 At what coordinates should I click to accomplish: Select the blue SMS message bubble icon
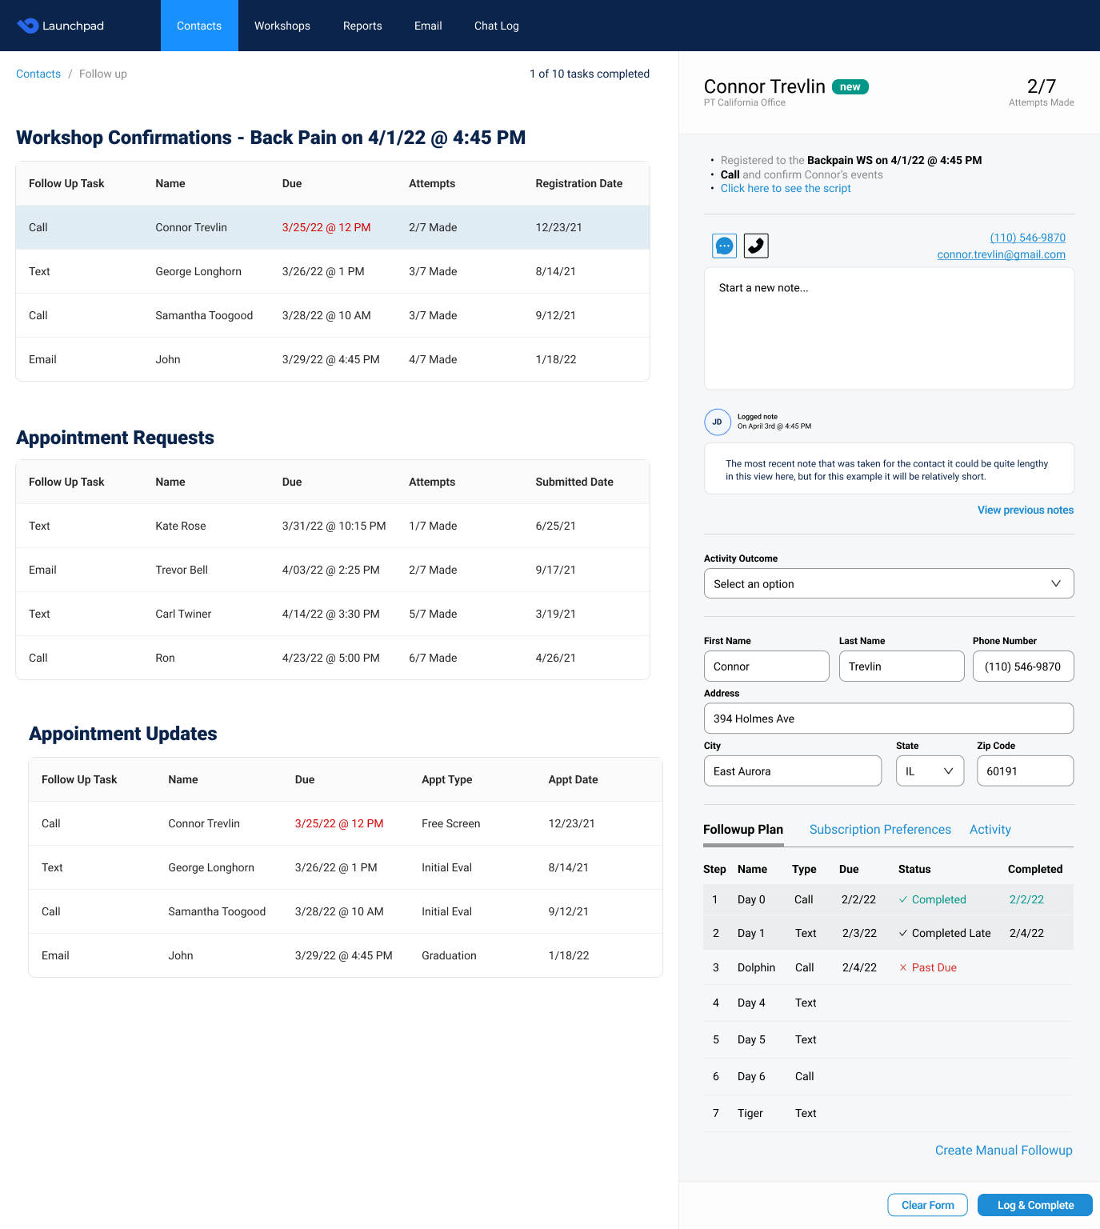(x=723, y=246)
